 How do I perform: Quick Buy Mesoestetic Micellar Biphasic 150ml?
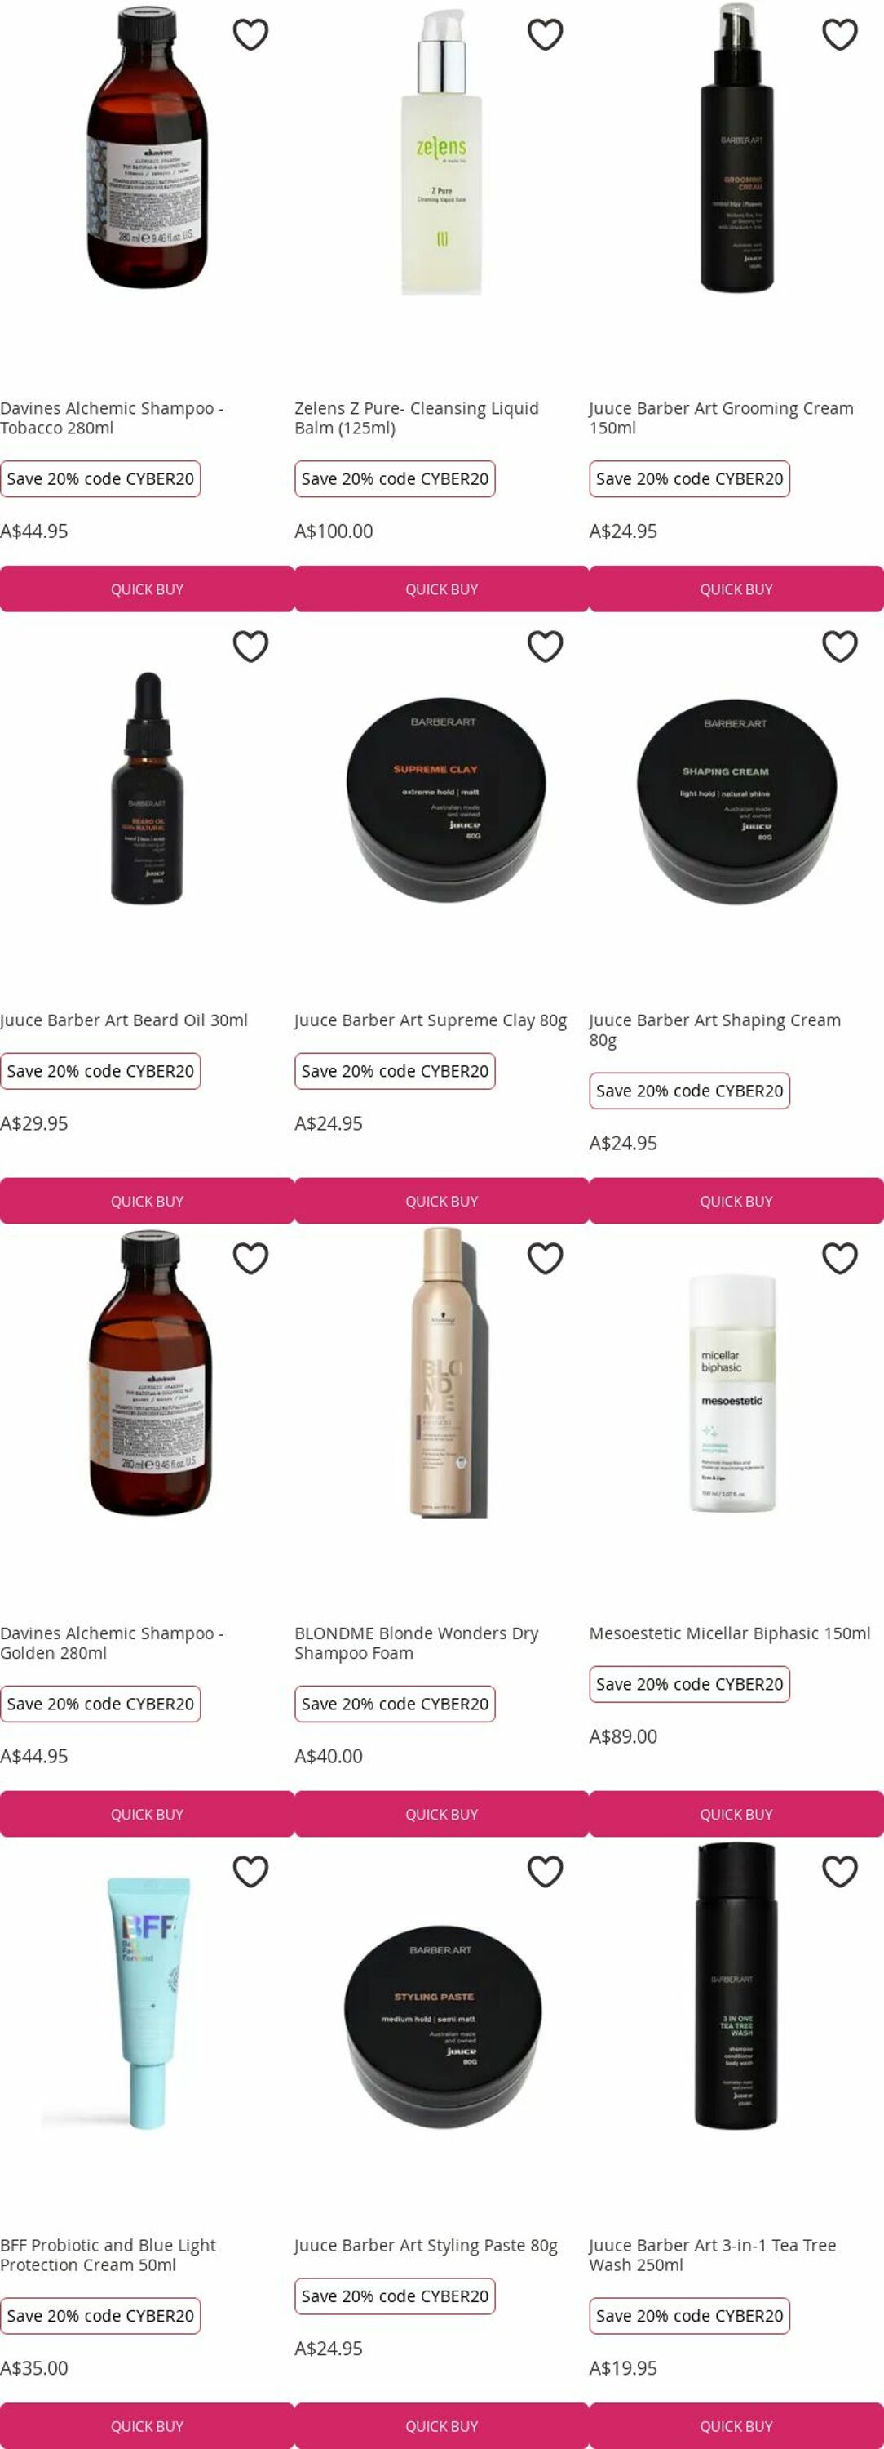point(736,1814)
